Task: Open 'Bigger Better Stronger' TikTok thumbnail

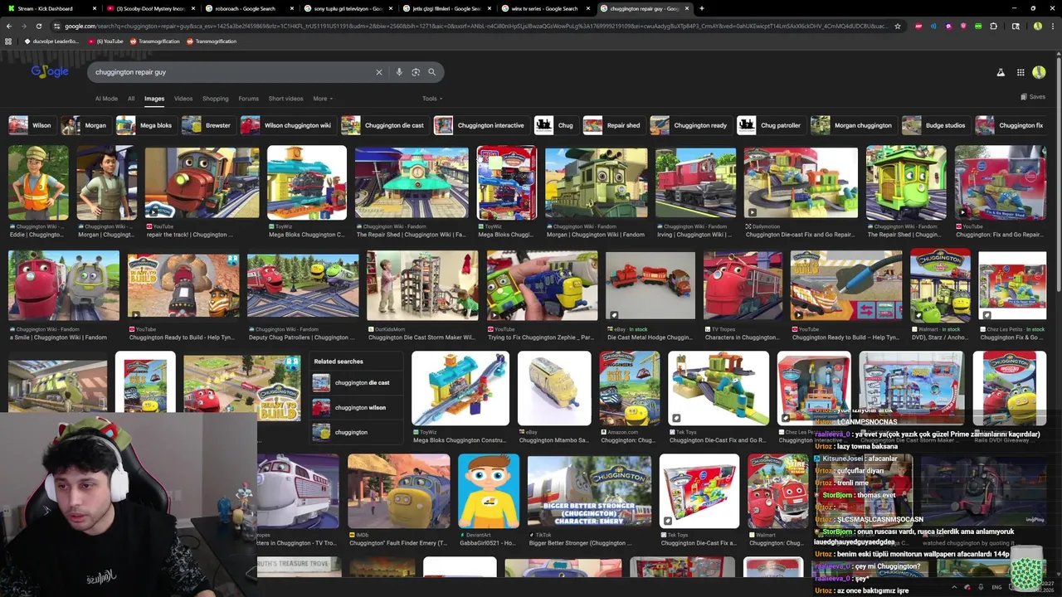Action: [x=589, y=491]
